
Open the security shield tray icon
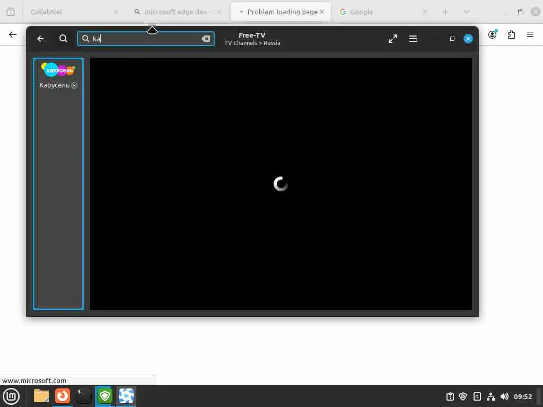point(463,396)
